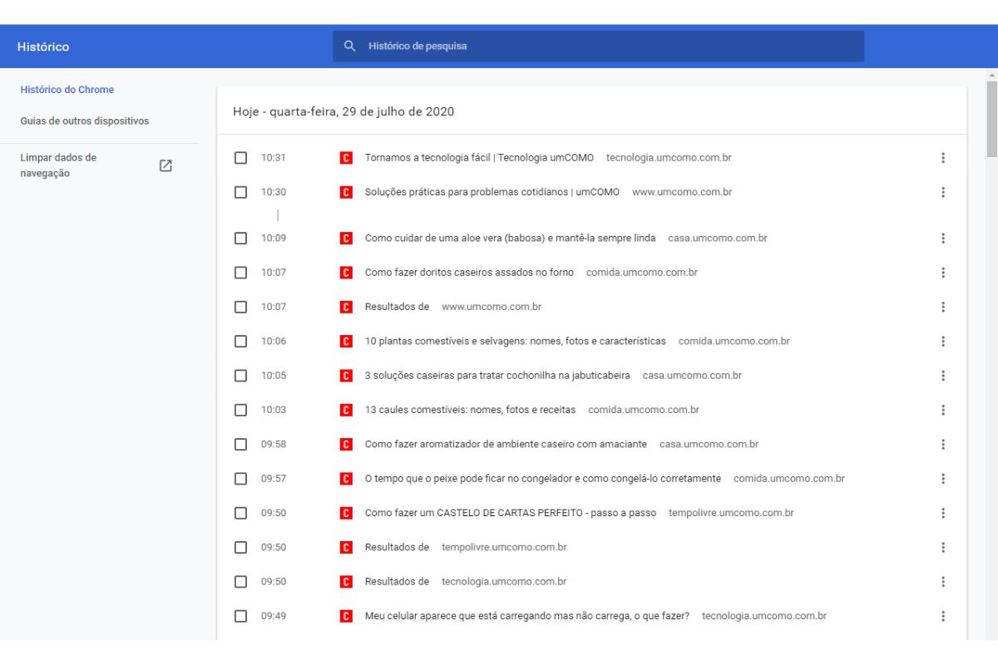This screenshot has height=665, width=998.
Task: Click the external link icon beside Limpar dados
Action: pos(166,165)
